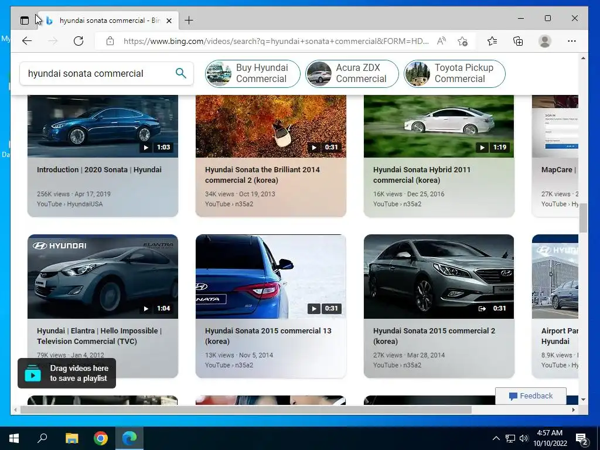Viewport: 600px width, 450px height.
Task: Click the Feedback button
Action: [531, 396]
